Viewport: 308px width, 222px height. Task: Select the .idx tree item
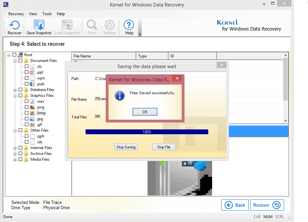coord(39,142)
